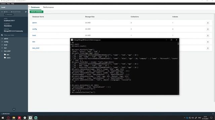Click the volume icon in the system tray
The image size is (215, 120).
click(x=193, y=118)
